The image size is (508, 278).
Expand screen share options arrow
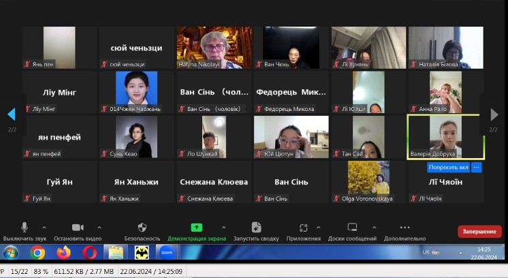pyautogui.click(x=223, y=228)
